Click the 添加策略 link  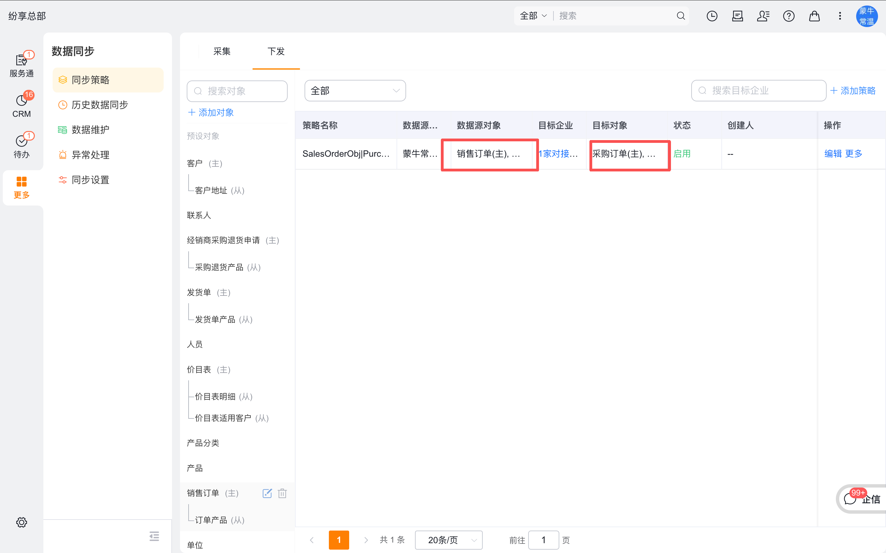853,90
